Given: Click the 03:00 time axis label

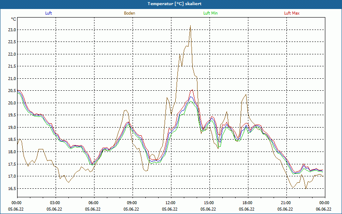Looking at the screenshot, I should pyautogui.click(x=56, y=203).
